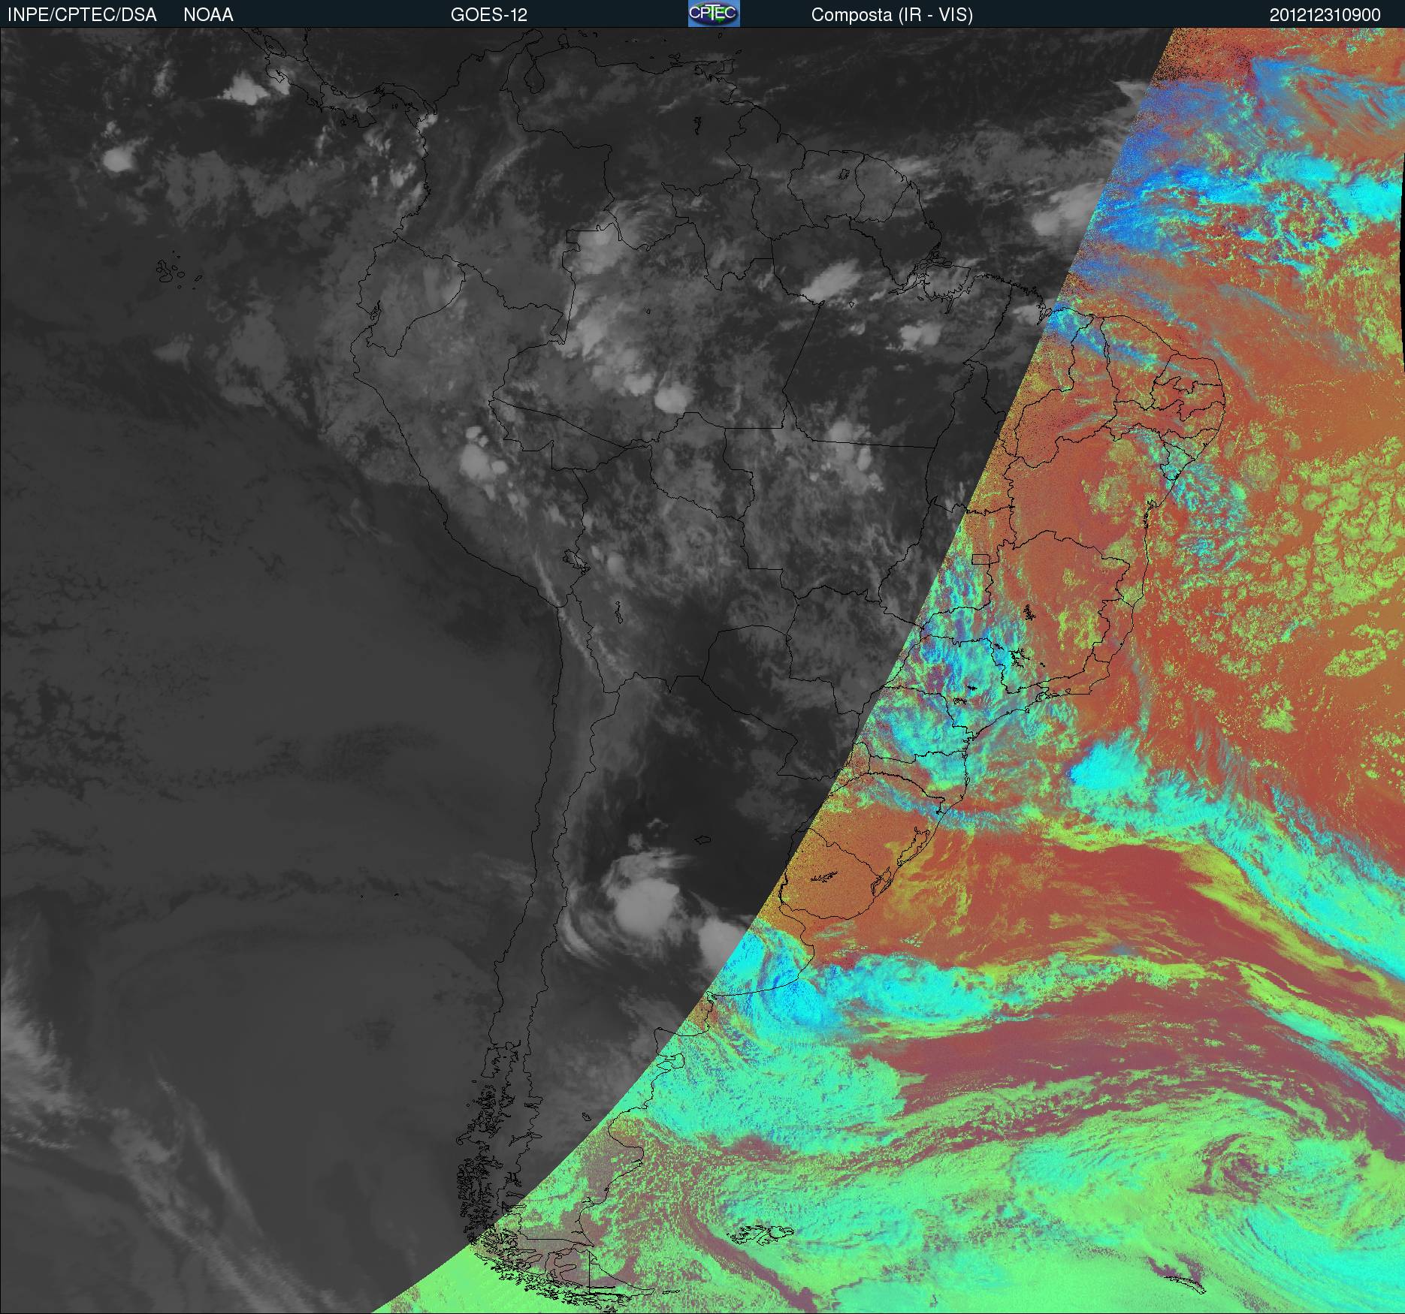Click the NOAA label in header
Screen dimensions: 1405x1314
pyautogui.click(x=208, y=15)
